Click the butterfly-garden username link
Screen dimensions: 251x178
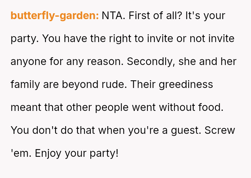click(x=55, y=16)
